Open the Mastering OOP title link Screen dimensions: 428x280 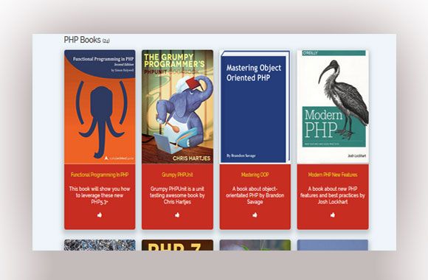coord(255,175)
